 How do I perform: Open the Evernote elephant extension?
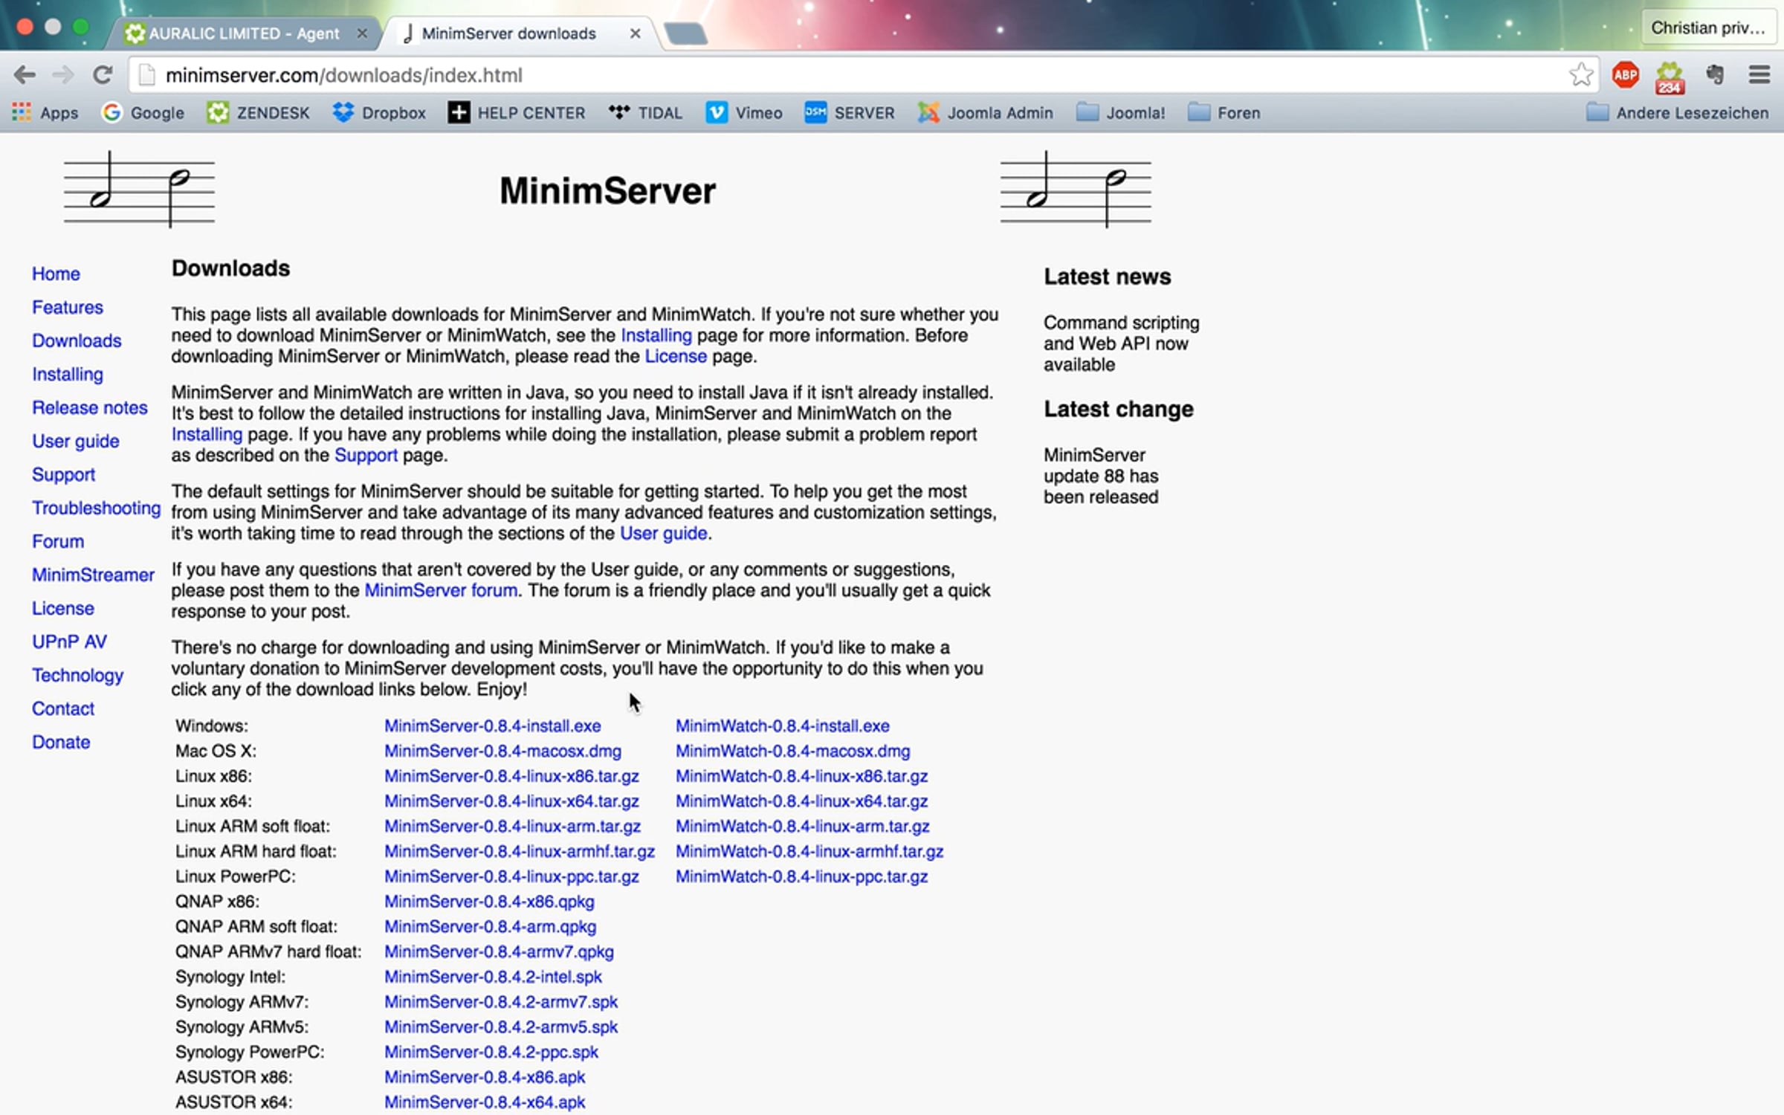point(1715,75)
